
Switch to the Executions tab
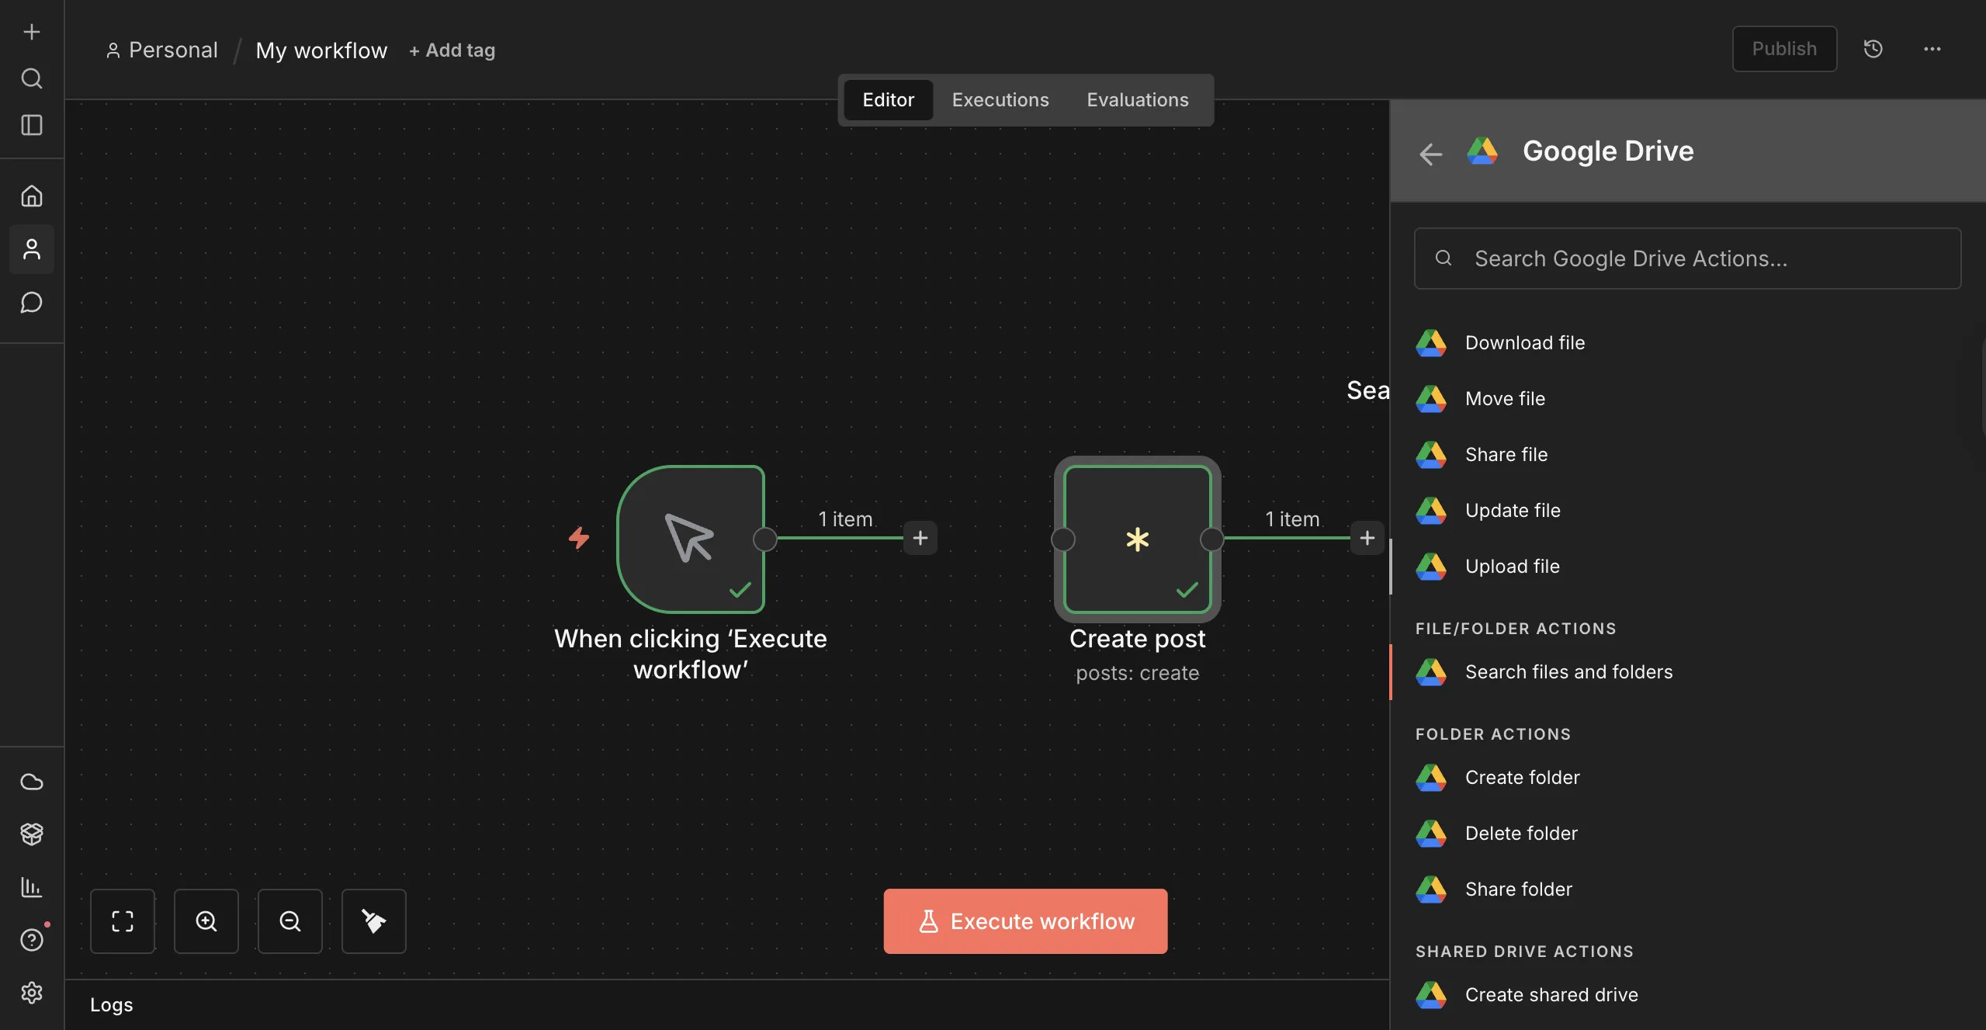1000,99
